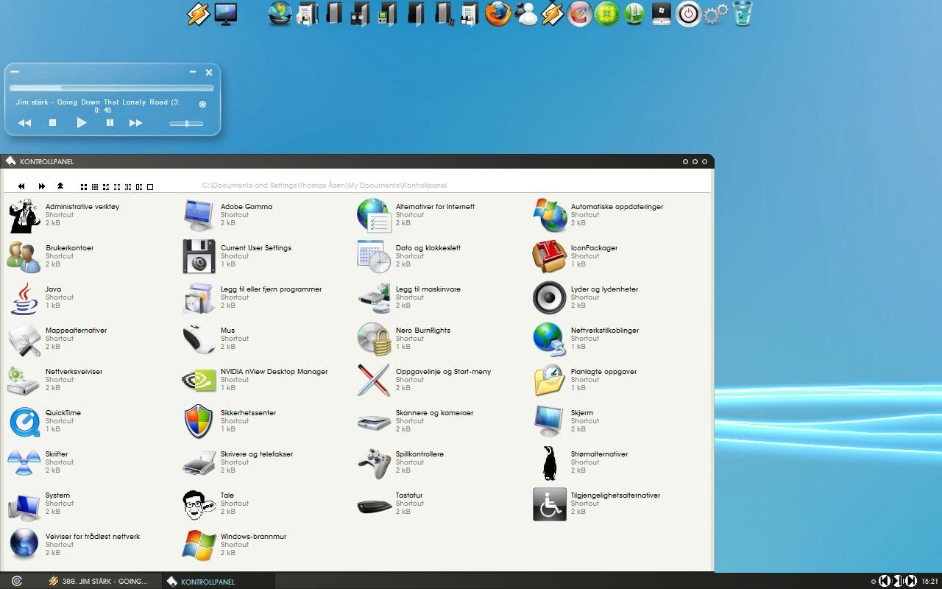Switch to the Jim Stärk taskbar item

pyautogui.click(x=98, y=581)
